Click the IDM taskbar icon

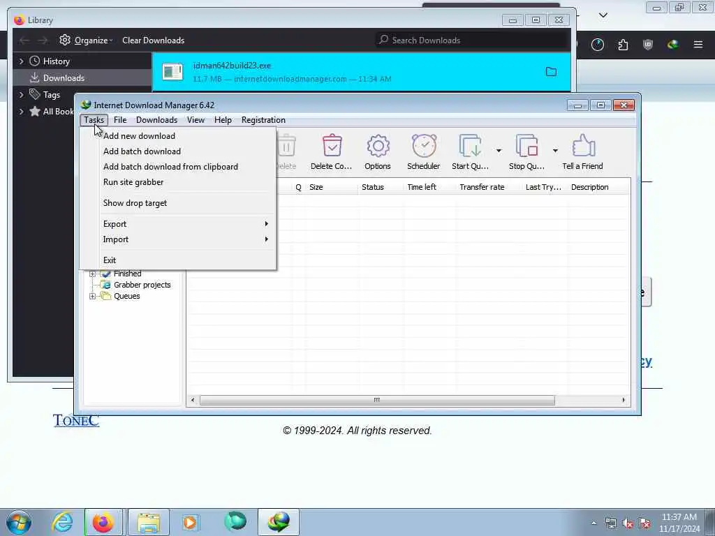tap(279, 522)
